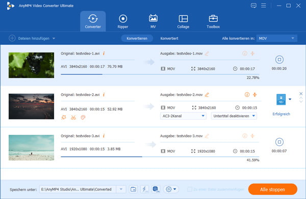Toggle the lightning fast conversion icon

point(144,189)
